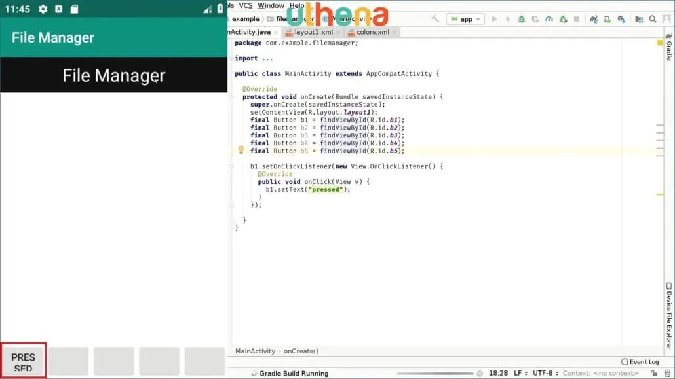Click the emulator signal strength icon
675x379 pixels.
click(208, 9)
